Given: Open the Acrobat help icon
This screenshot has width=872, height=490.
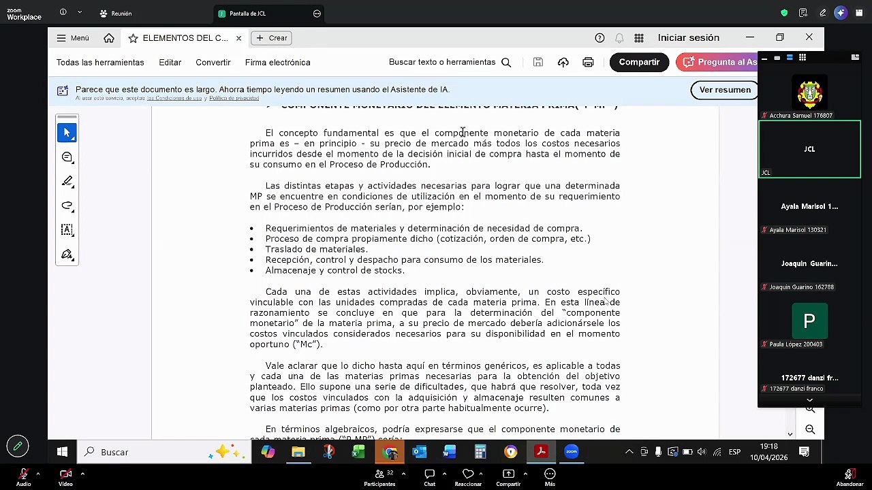Looking at the screenshot, I should tap(599, 38).
